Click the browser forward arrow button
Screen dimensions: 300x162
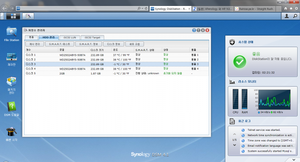pyautogui.click(x=12, y=8)
